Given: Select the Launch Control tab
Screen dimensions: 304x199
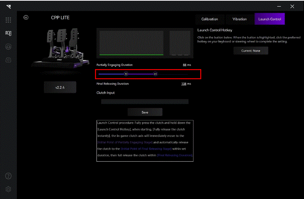Looking at the screenshot, I should [x=270, y=19].
